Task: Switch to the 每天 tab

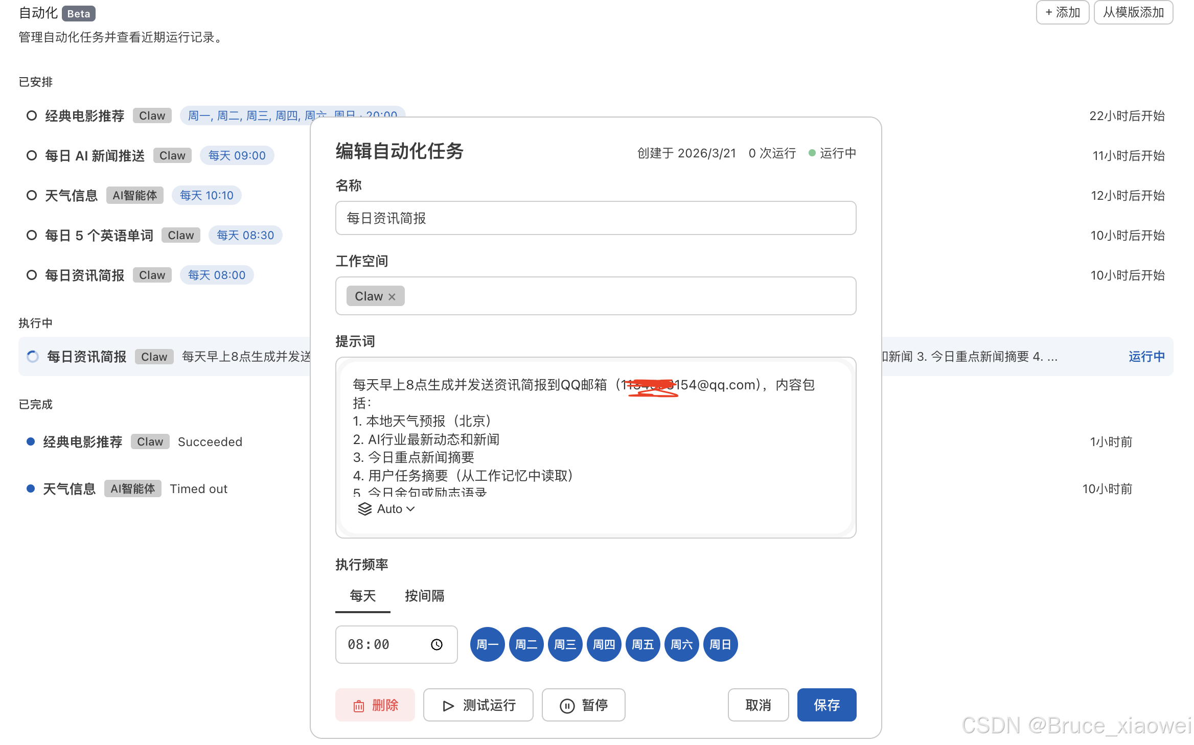Action: point(362,596)
